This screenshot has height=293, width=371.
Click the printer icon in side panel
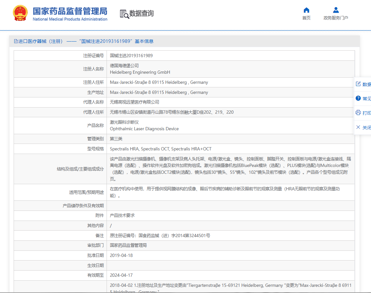pos(358,113)
